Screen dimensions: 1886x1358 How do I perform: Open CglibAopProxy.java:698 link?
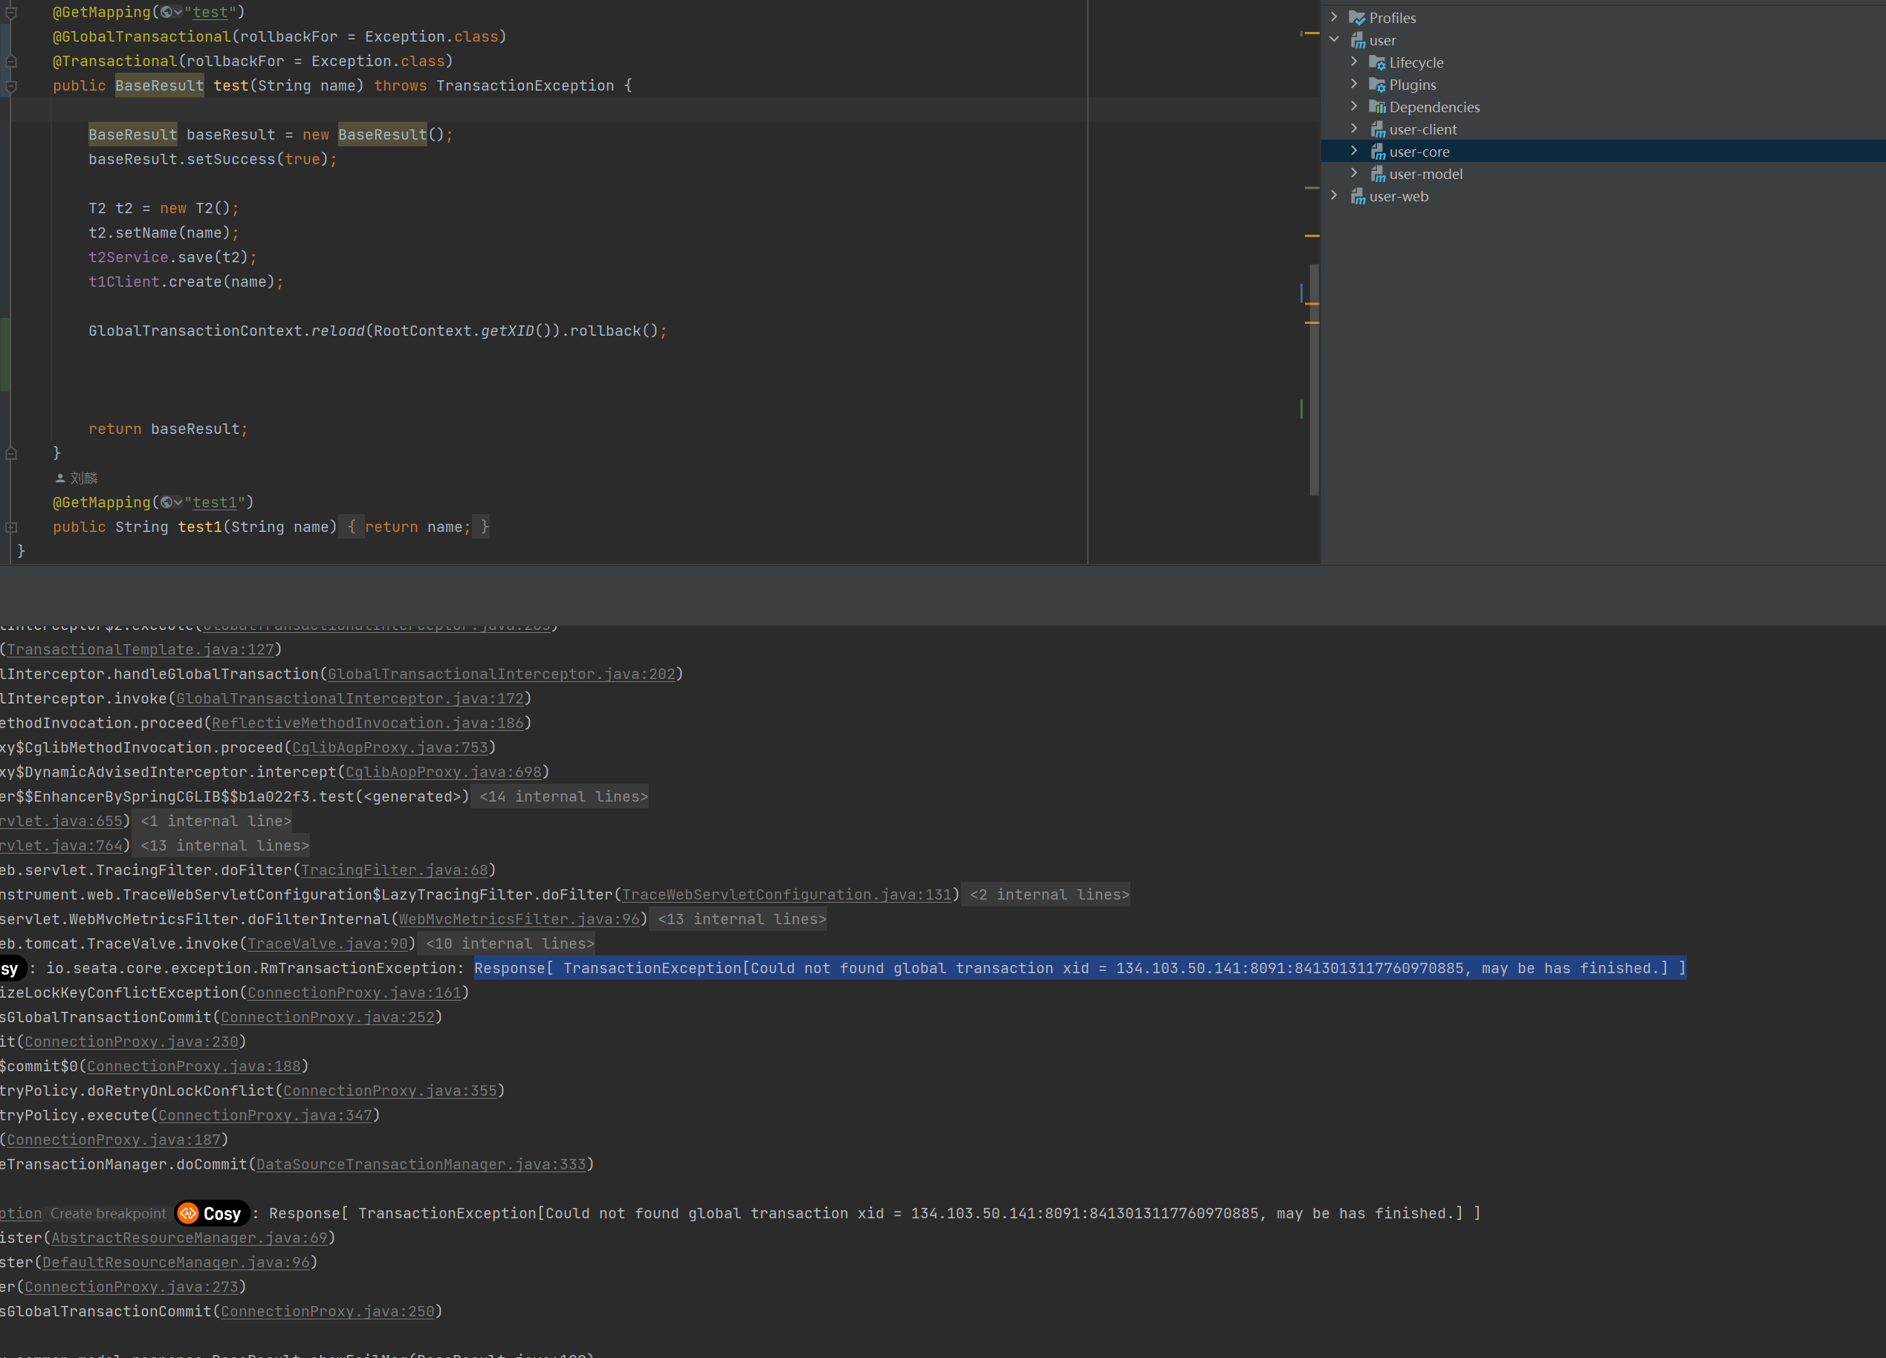point(443,772)
